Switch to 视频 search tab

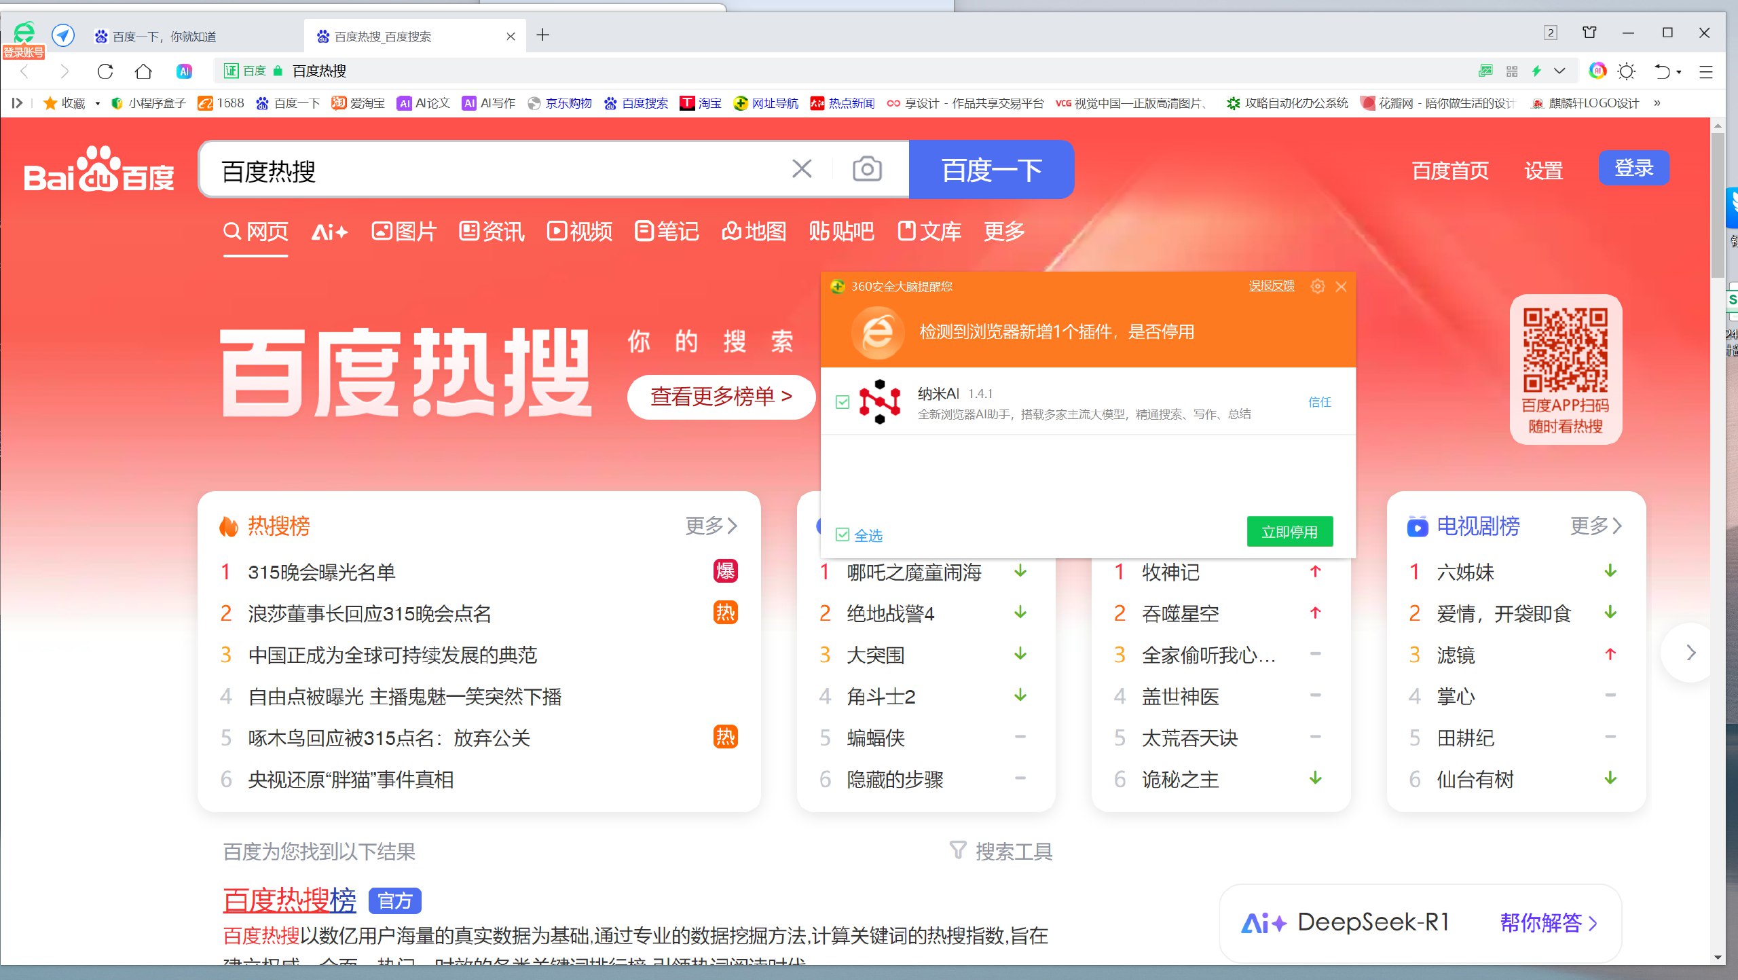(x=580, y=232)
